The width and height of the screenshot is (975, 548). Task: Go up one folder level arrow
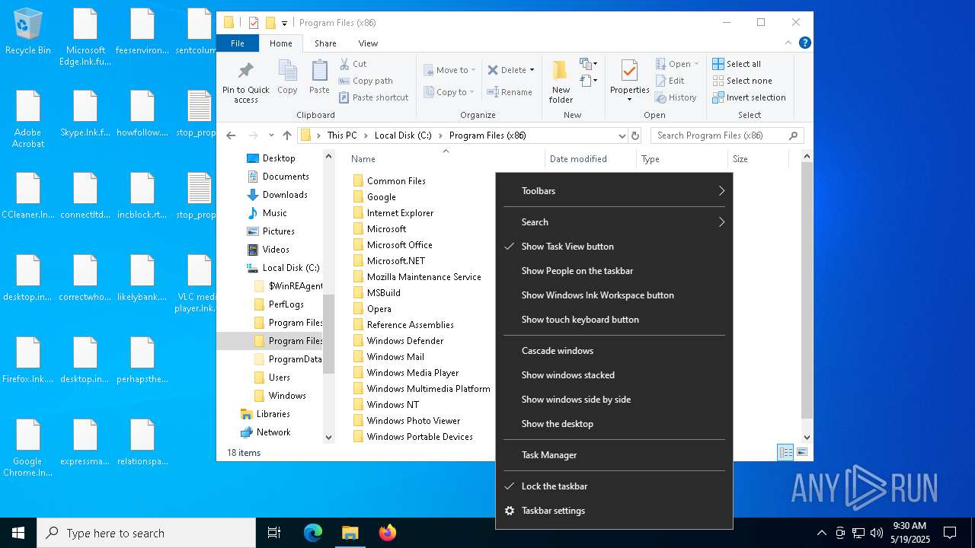click(x=286, y=135)
